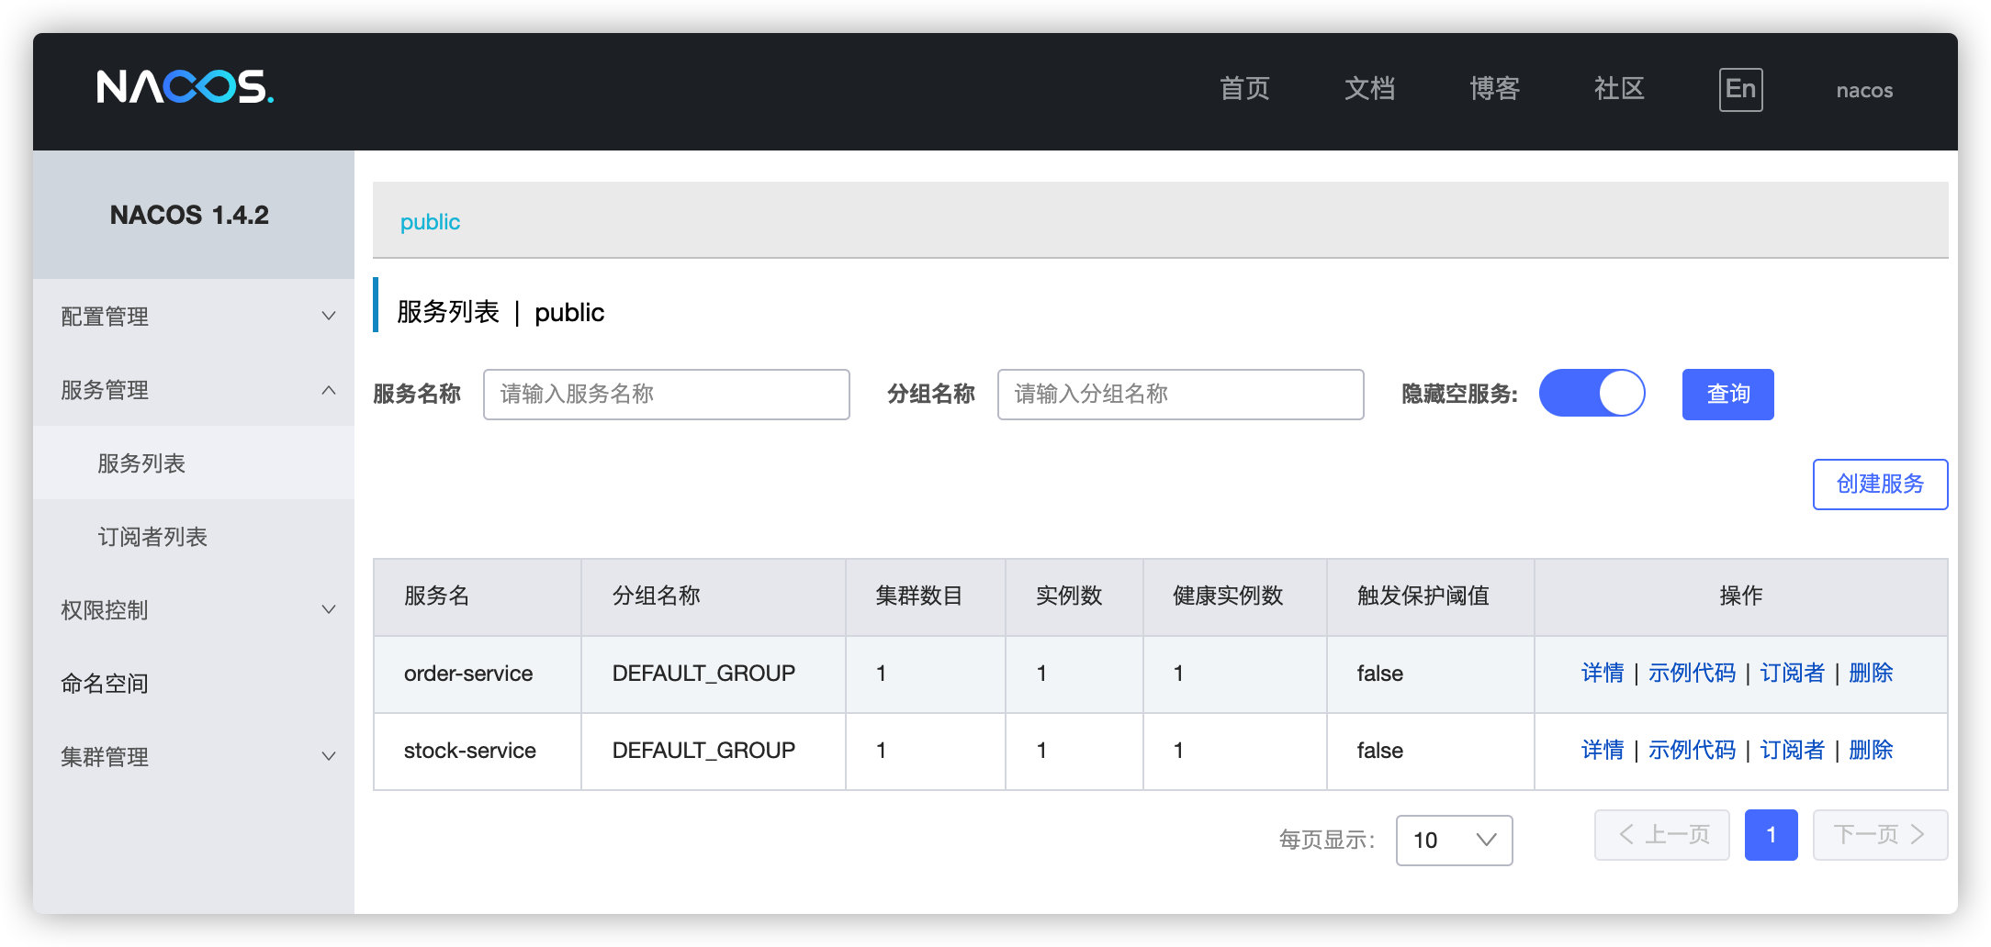View 订阅者 for order-service

coord(1792,673)
